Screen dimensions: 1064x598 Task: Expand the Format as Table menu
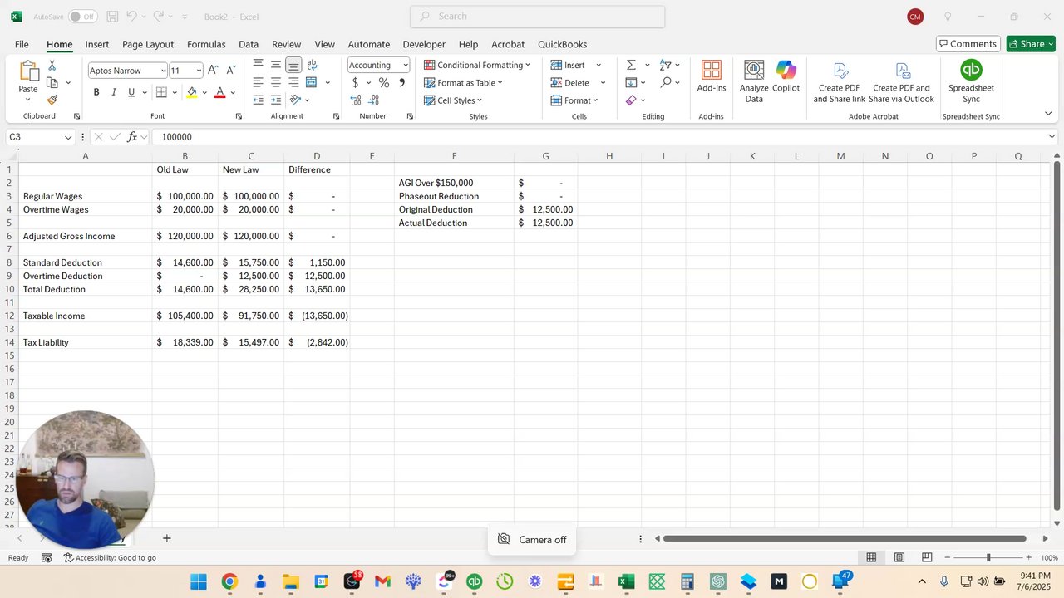coord(463,82)
